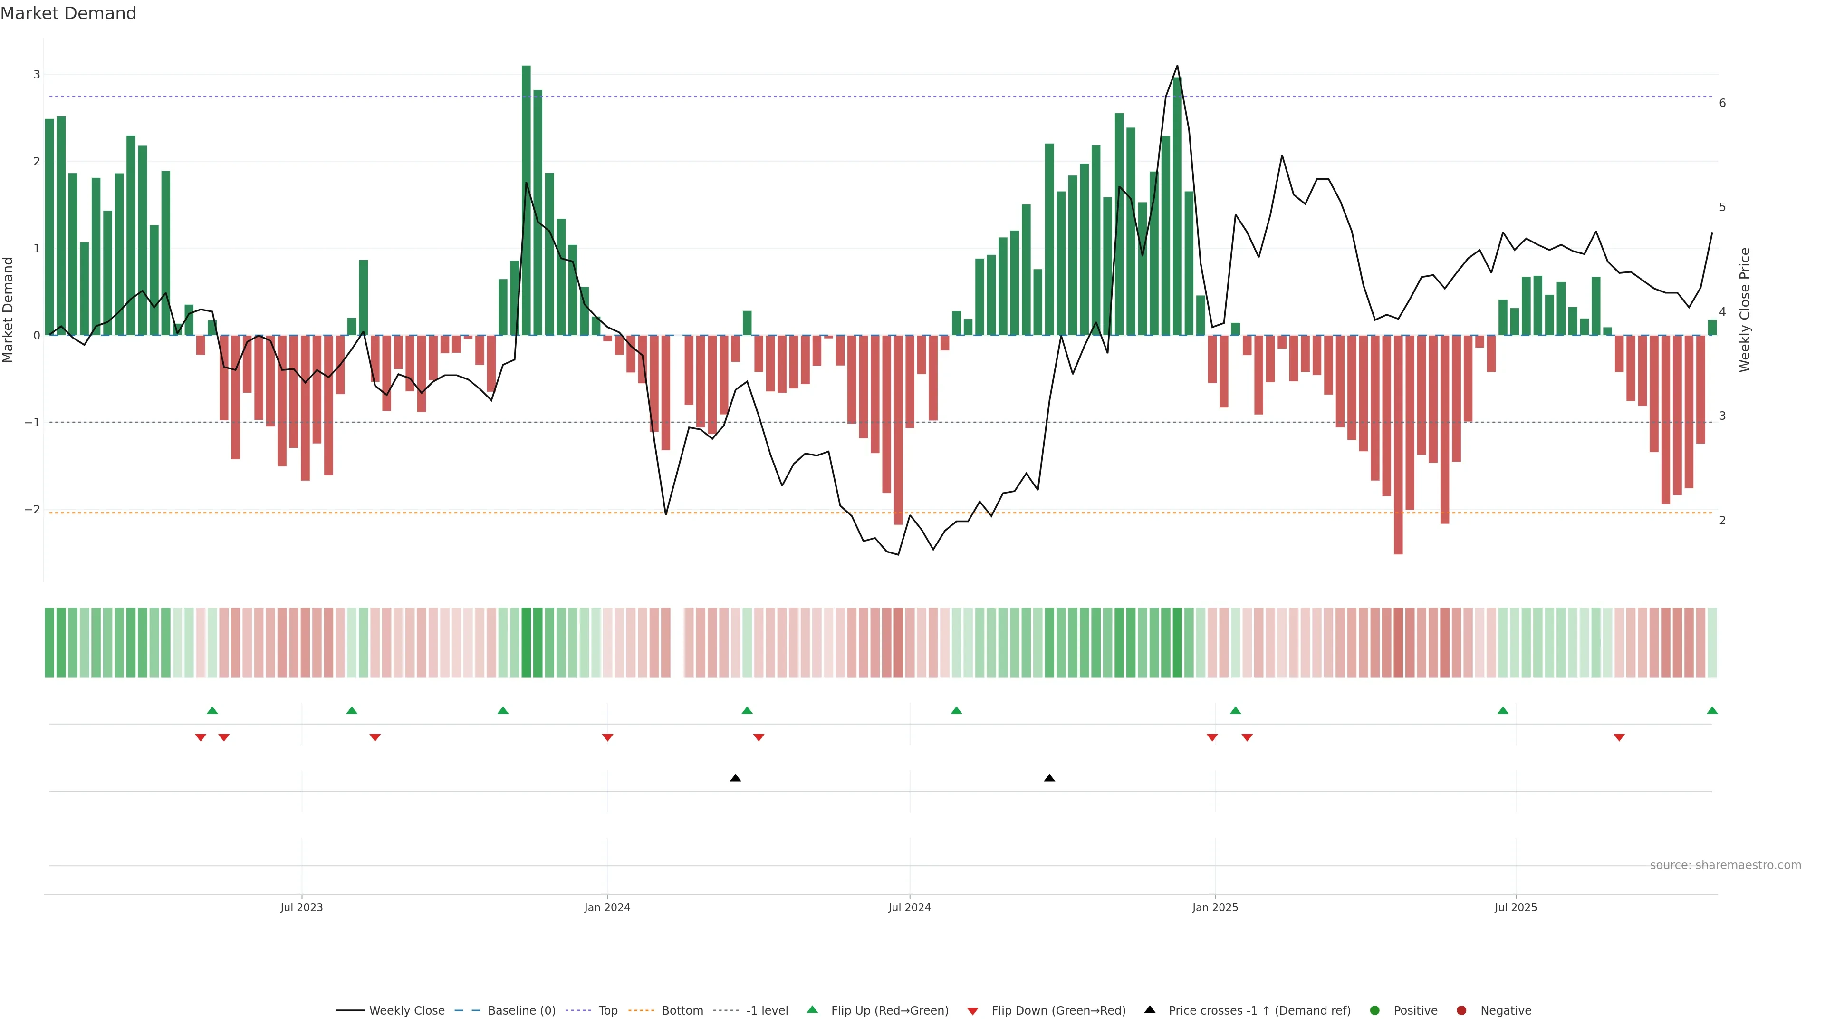1825x1027 pixels.
Task: Click the sharemaestro.com source text
Action: 1725,865
